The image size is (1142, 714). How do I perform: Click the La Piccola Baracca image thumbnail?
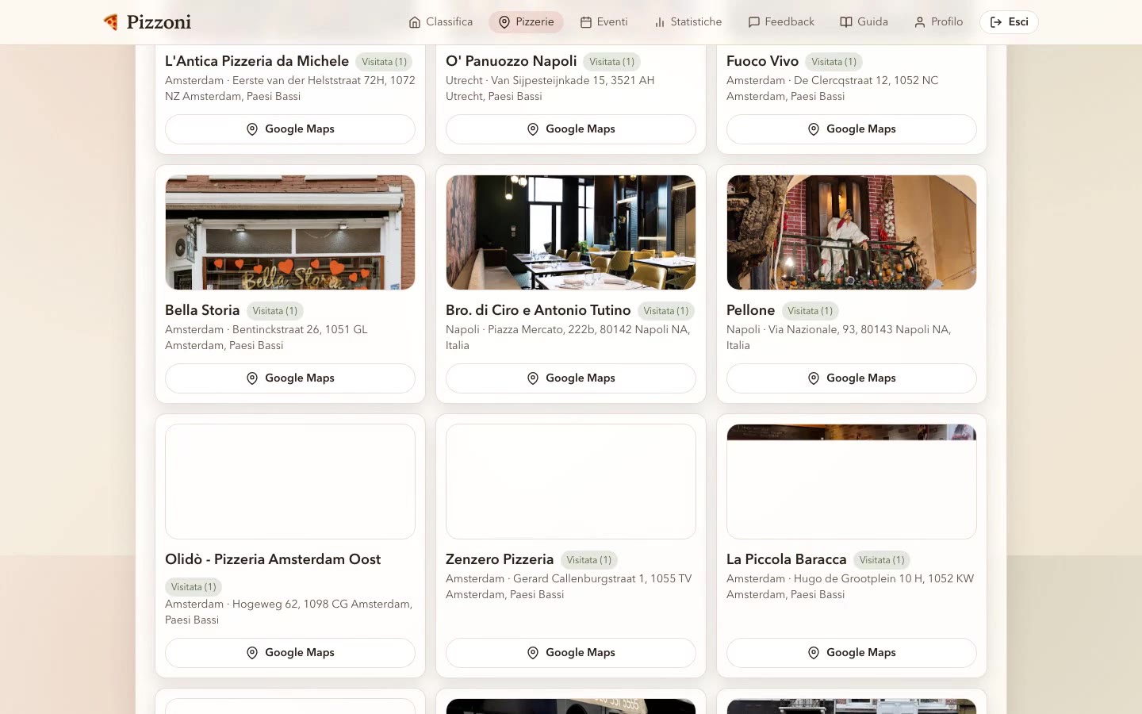click(x=852, y=482)
